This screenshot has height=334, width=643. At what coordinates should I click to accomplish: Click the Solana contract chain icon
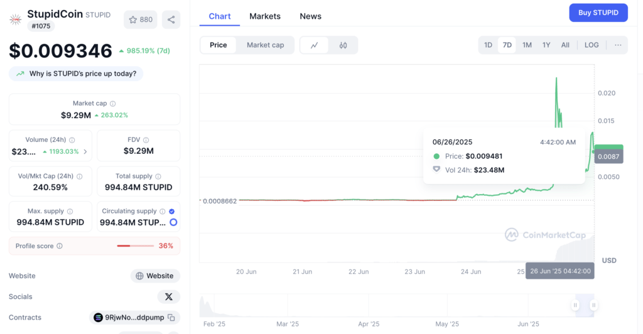[98, 318]
